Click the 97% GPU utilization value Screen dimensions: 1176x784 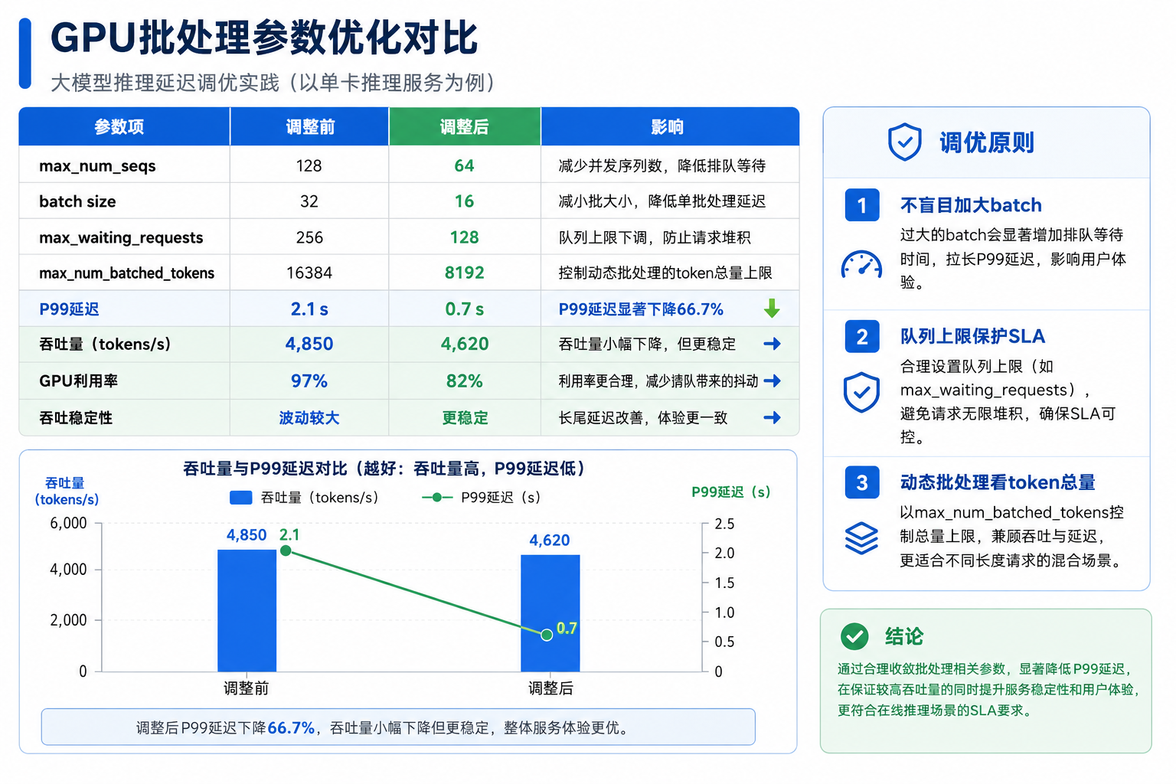[309, 381]
